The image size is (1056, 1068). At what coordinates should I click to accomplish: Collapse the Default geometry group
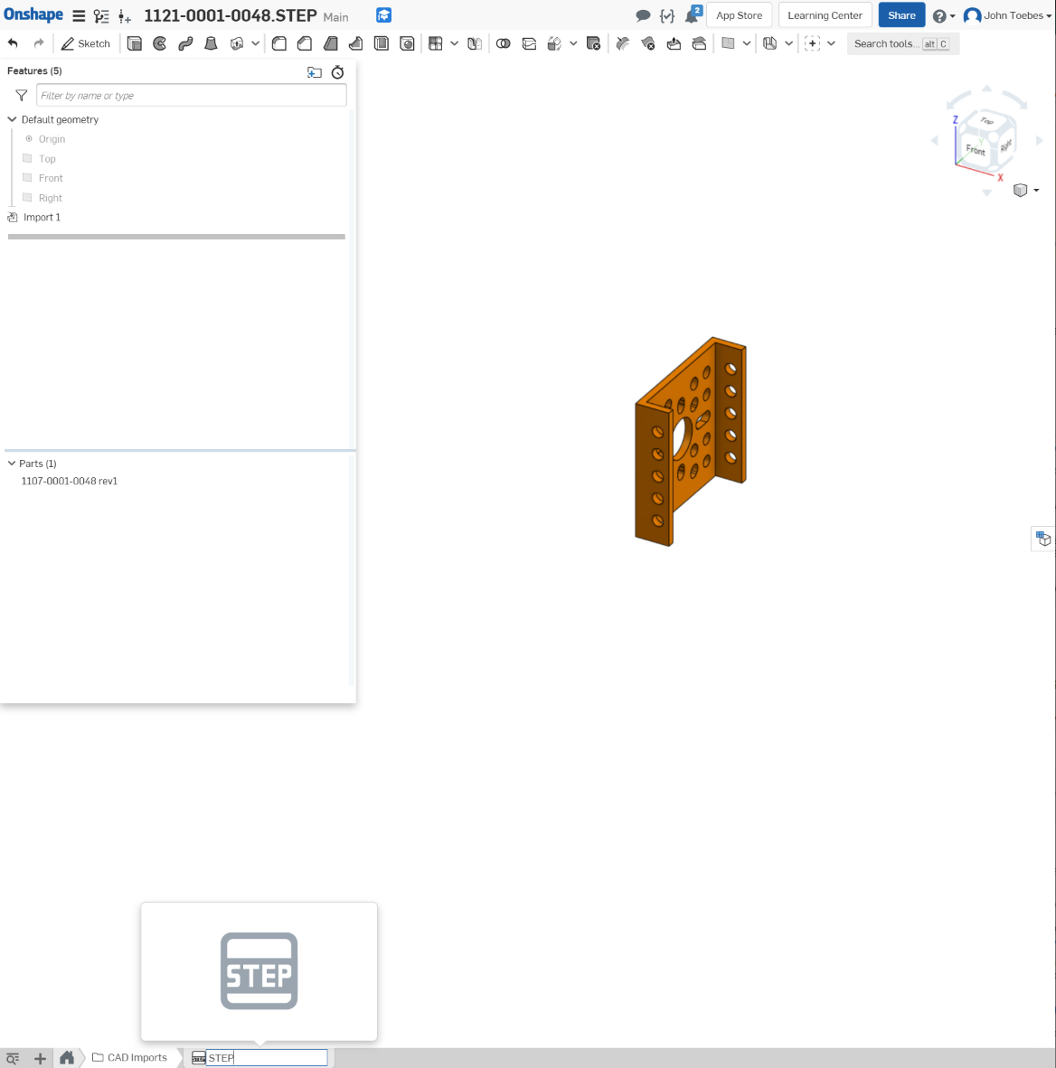(x=12, y=119)
